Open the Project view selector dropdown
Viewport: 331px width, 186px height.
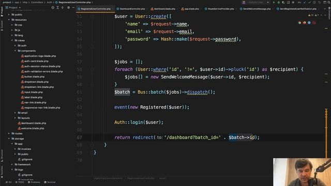13,8
